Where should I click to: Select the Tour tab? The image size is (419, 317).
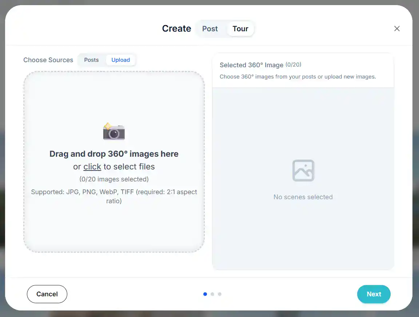point(240,28)
